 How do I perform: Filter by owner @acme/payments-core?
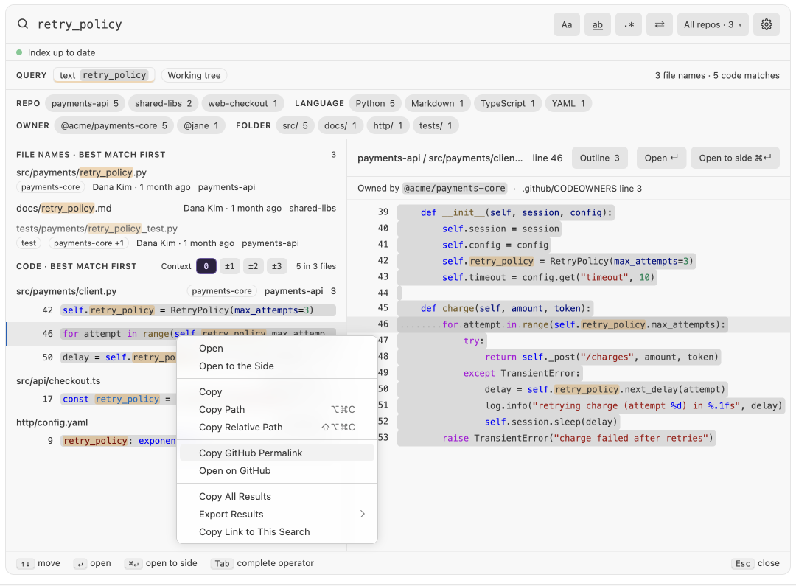pyautogui.click(x=114, y=125)
